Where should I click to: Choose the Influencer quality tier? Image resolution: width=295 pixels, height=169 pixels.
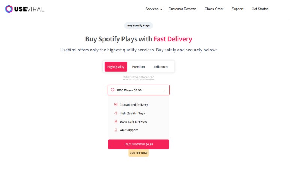[x=161, y=67]
